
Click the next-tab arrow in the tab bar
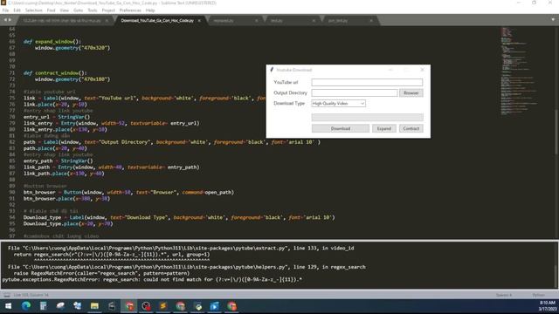(x=10, y=20)
